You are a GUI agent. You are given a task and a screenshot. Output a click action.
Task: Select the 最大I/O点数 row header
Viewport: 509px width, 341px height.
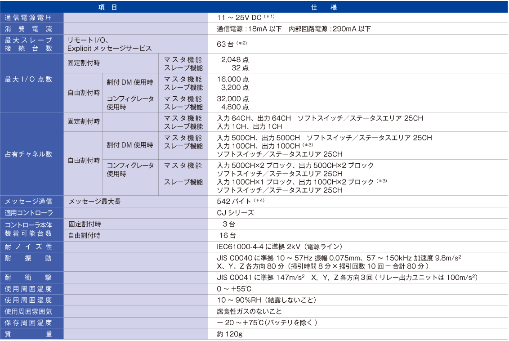28,80
